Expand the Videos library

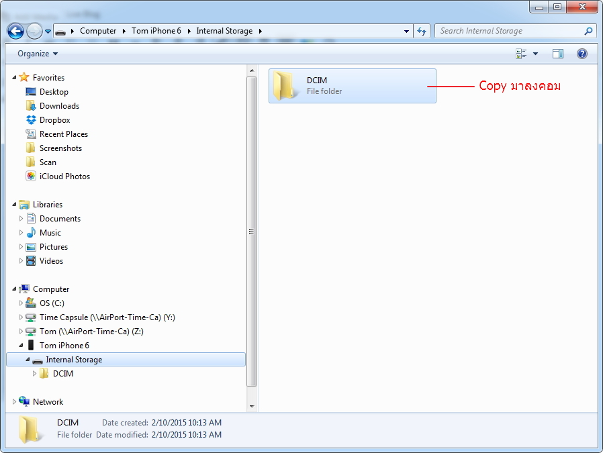click(x=21, y=261)
